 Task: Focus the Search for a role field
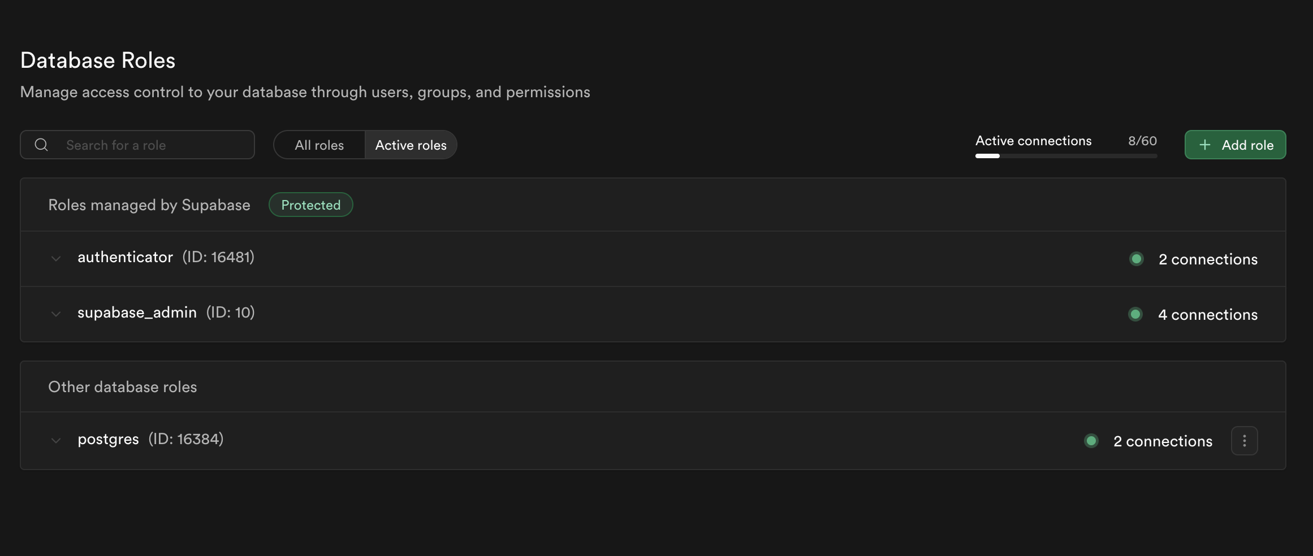(x=153, y=145)
